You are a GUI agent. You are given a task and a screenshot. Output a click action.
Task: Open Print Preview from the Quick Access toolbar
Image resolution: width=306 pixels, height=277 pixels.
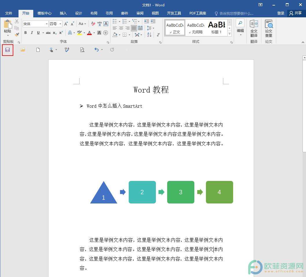(82, 50)
